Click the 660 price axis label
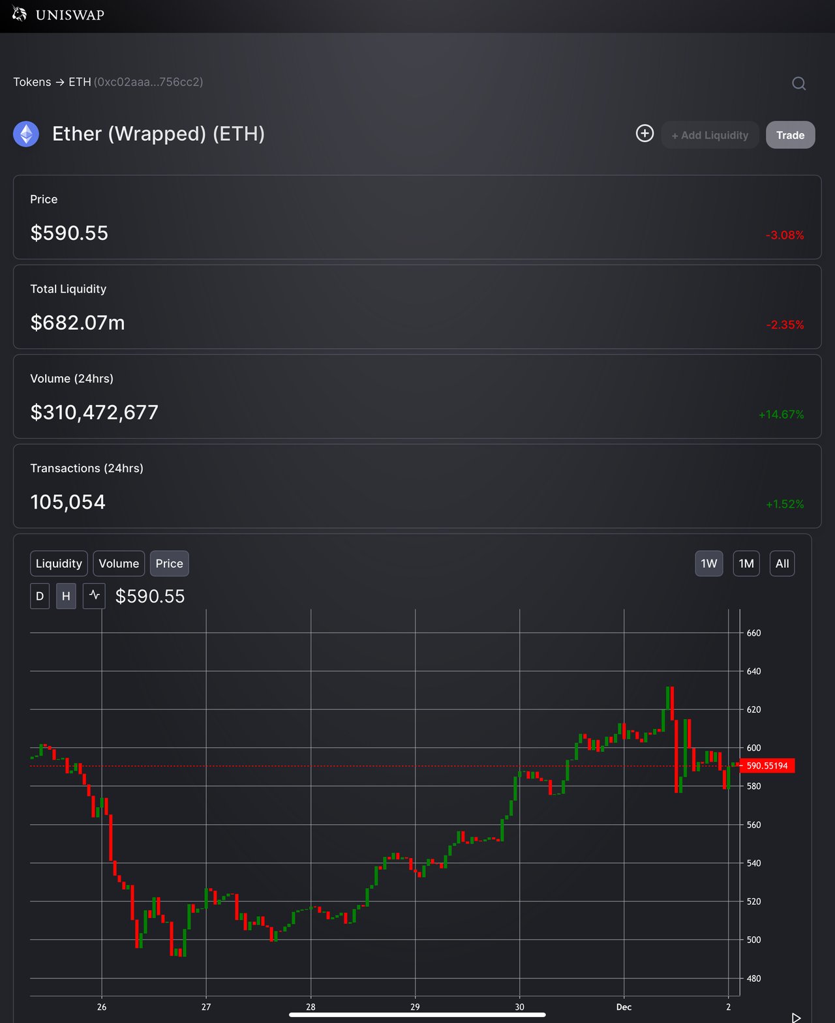This screenshot has width=835, height=1023. click(753, 633)
